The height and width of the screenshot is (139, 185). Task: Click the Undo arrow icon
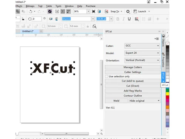(30, 11)
